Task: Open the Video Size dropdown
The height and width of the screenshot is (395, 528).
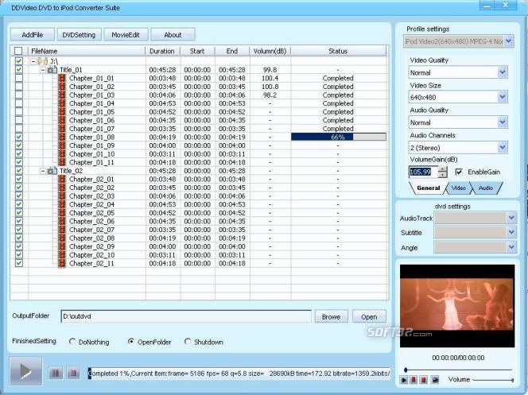Action: [503, 97]
